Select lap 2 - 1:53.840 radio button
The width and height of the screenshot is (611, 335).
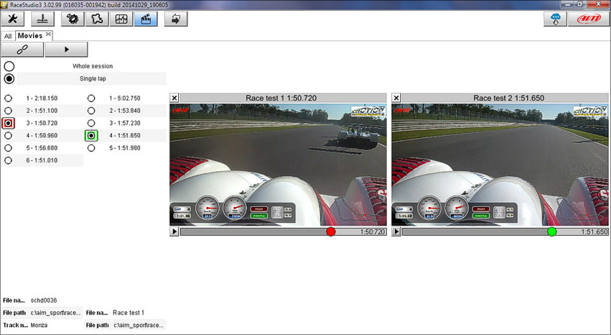(91, 111)
